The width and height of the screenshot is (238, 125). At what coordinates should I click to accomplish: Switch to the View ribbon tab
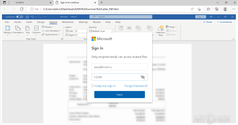click(108, 22)
